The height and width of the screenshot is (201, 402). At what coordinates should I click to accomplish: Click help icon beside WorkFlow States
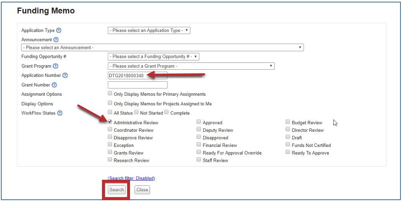click(60, 113)
